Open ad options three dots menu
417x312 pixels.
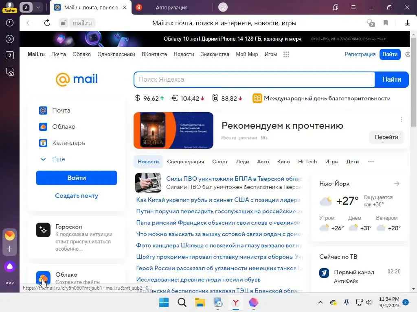click(x=401, y=120)
